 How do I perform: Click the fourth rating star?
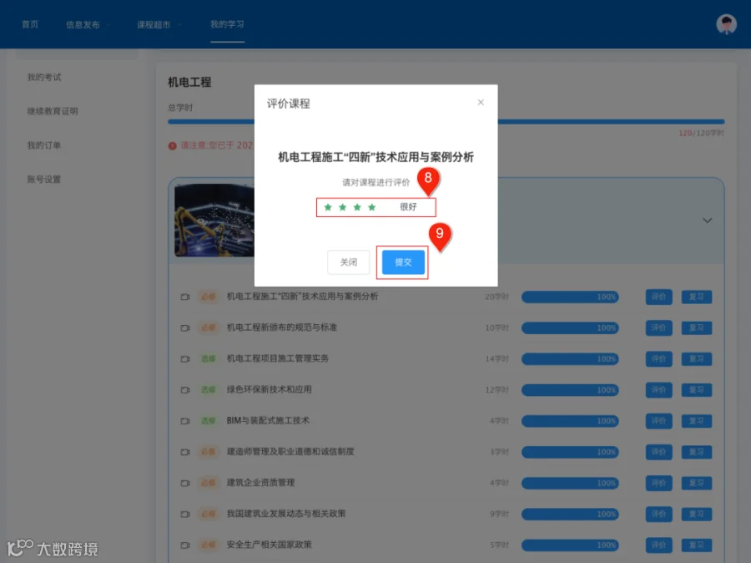(371, 207)
